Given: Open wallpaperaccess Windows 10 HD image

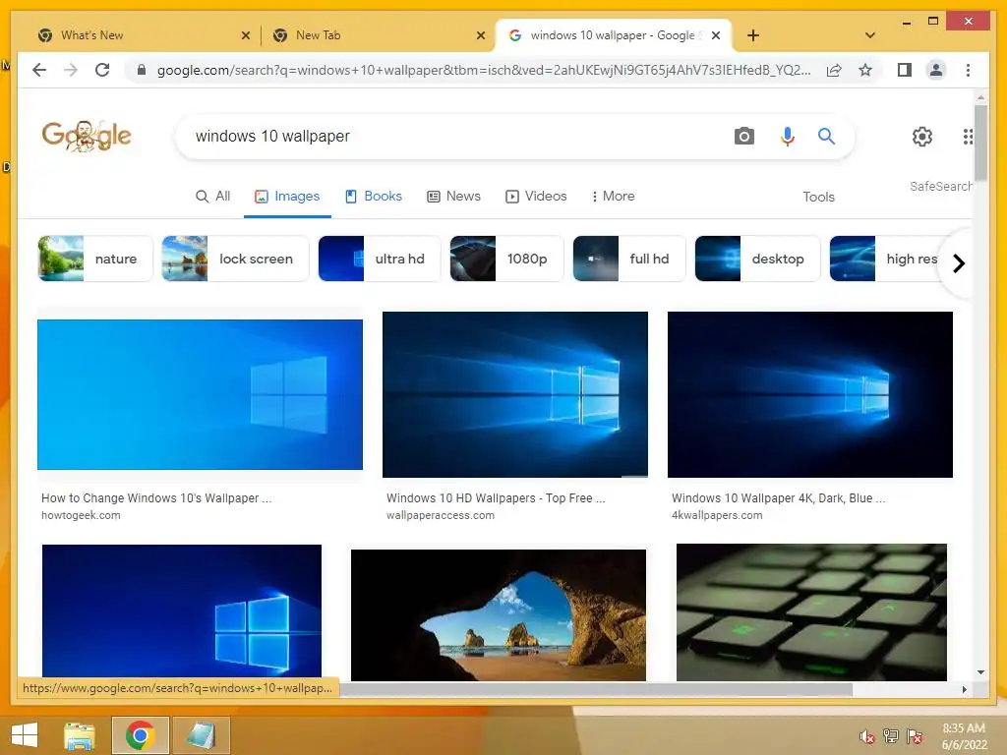Looking at the screenshot, I should click(515, 394).
